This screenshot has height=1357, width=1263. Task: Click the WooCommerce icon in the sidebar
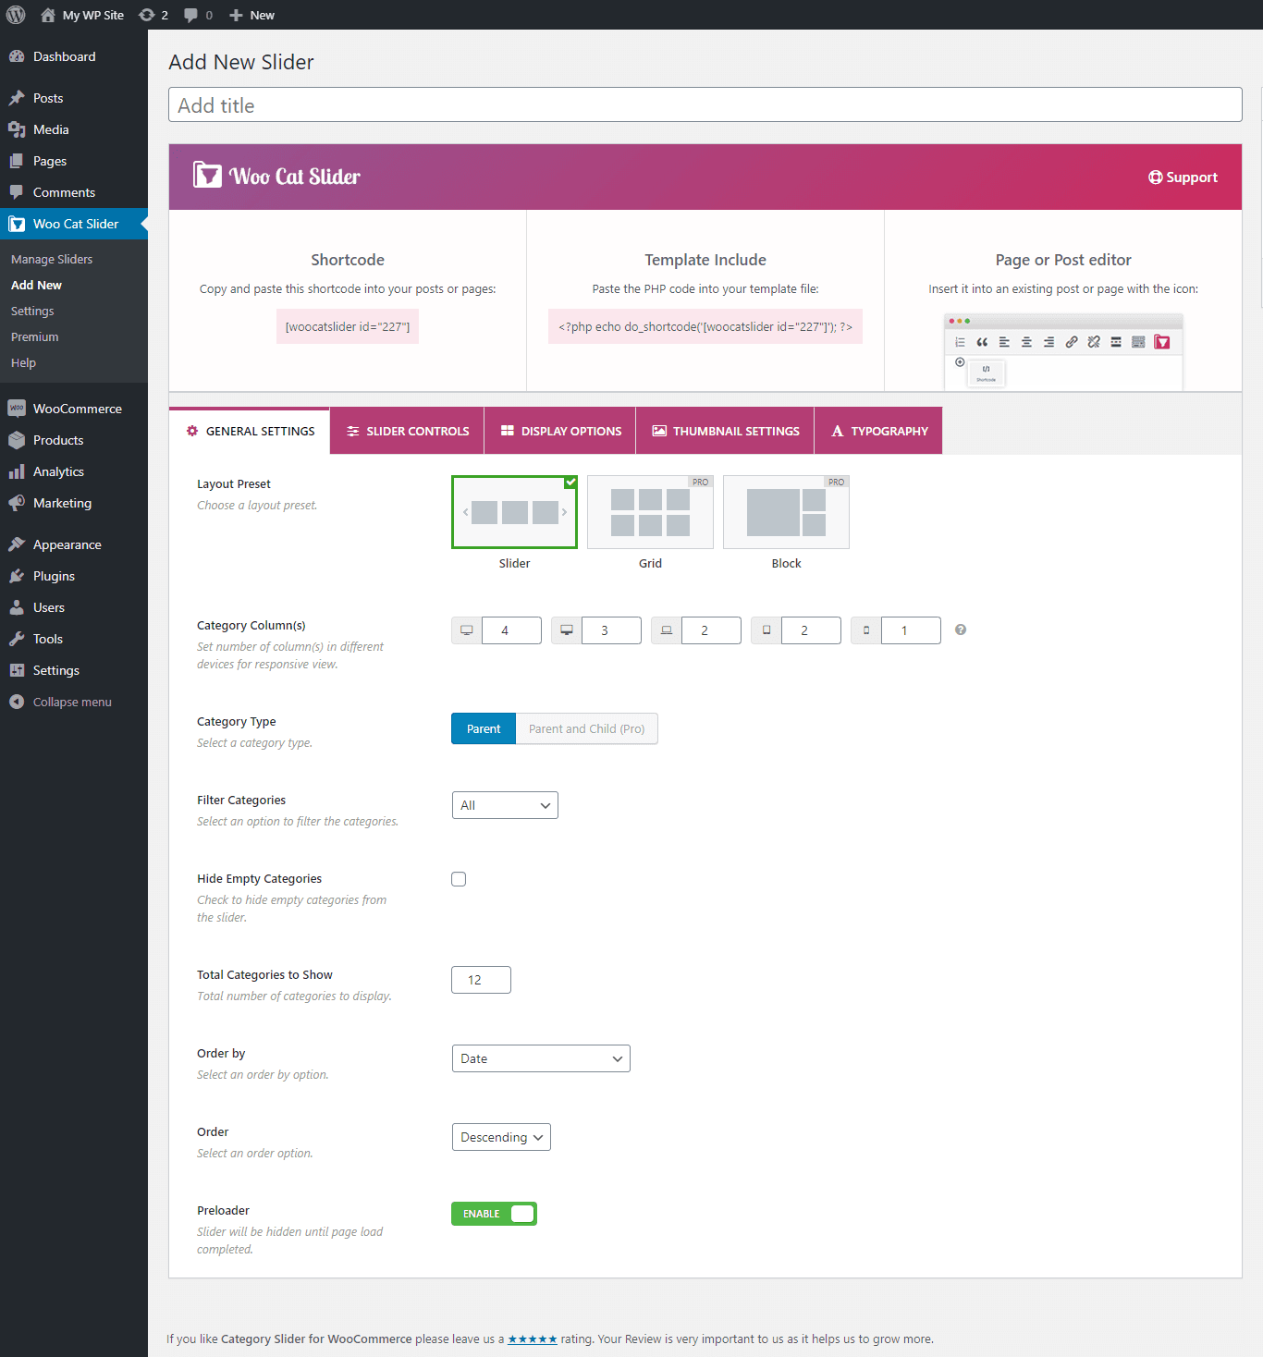(17, 409)
